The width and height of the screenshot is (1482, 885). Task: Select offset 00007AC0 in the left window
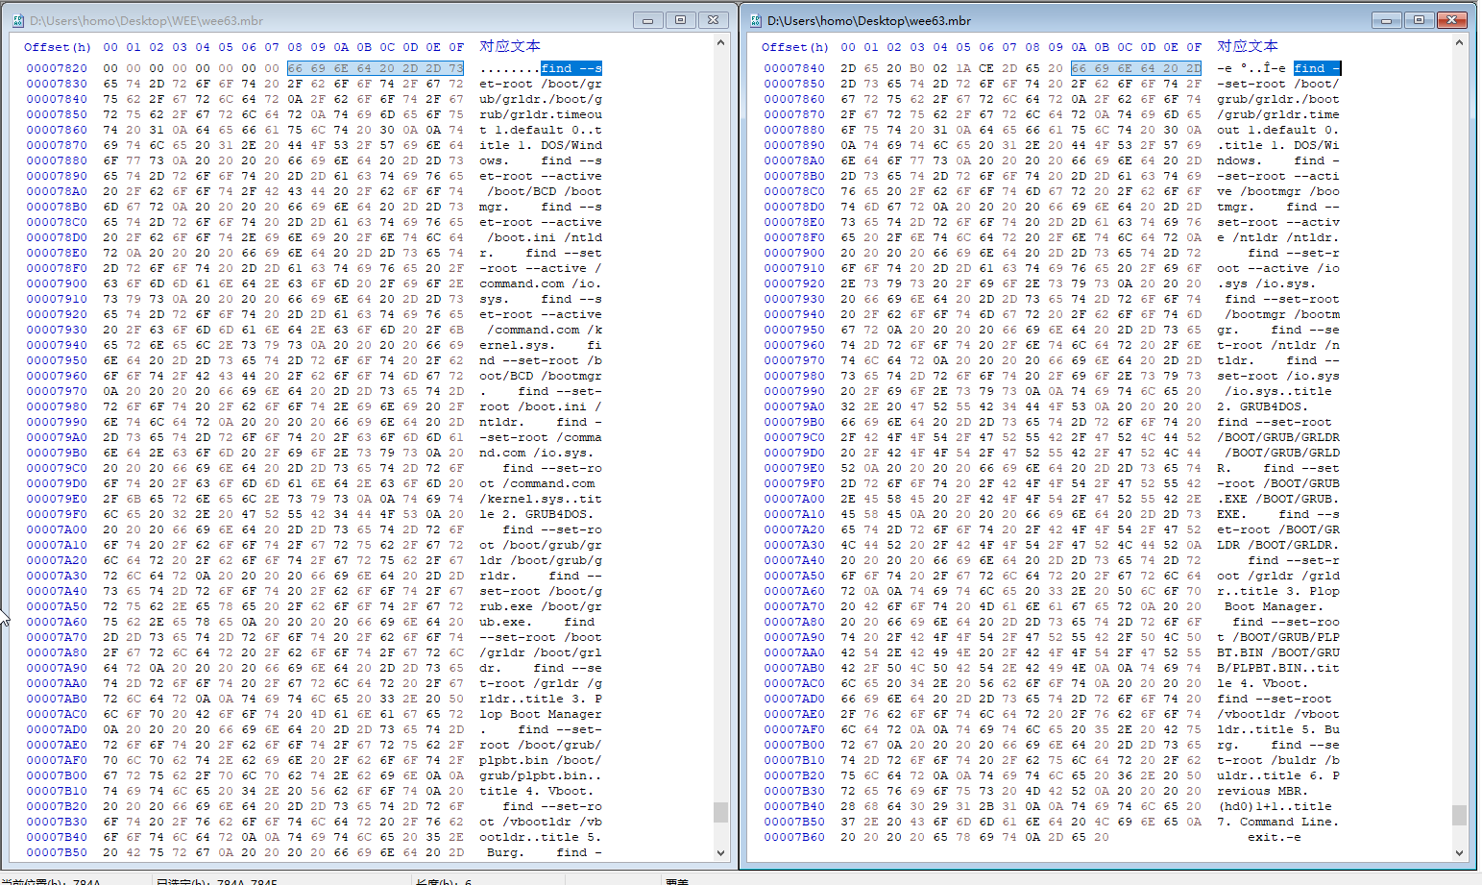click(57, 714)
